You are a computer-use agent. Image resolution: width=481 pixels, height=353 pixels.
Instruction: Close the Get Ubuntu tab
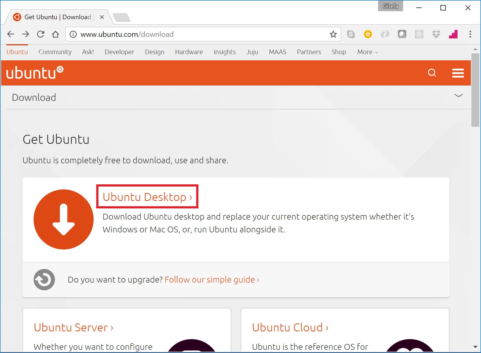[102, 17]
